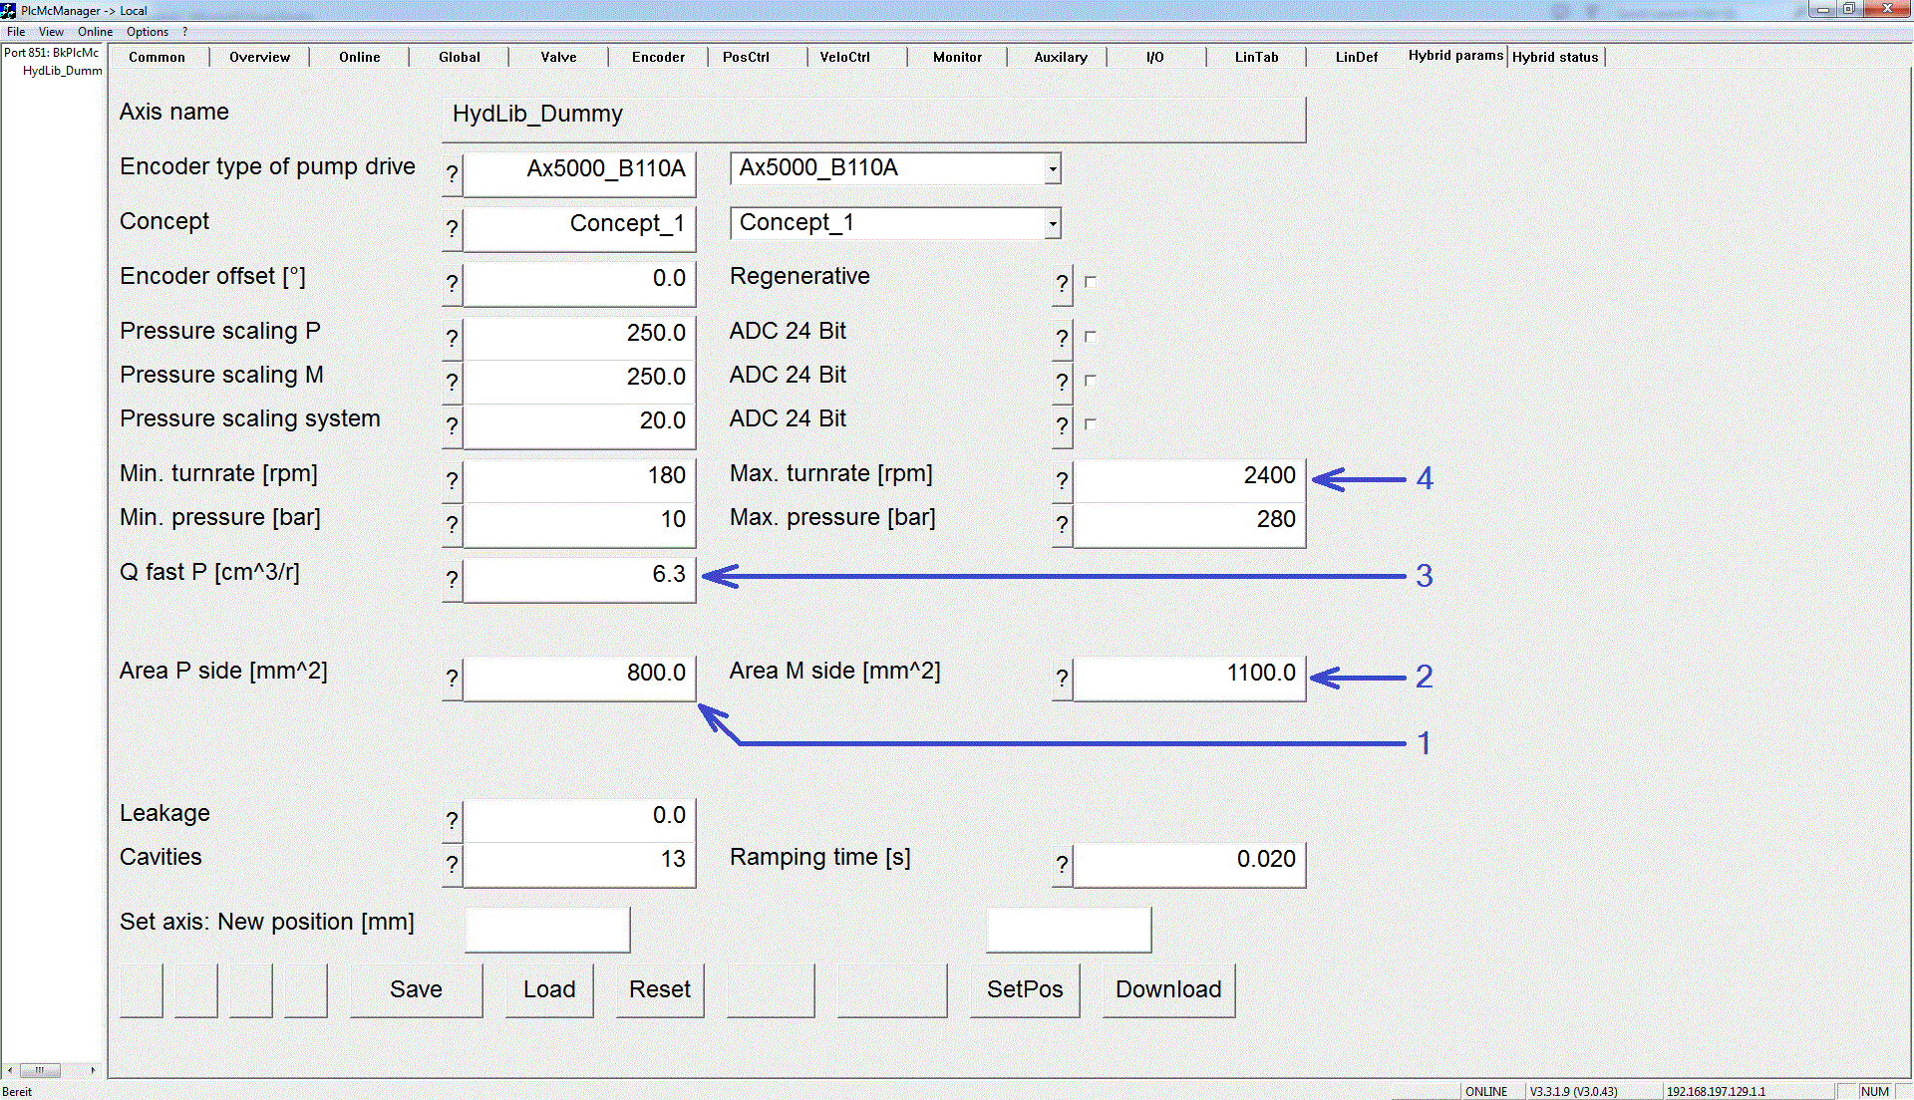Click the help '?' for Area P side
This screenshot has width=1914, height=1100.
pos(453,678)
